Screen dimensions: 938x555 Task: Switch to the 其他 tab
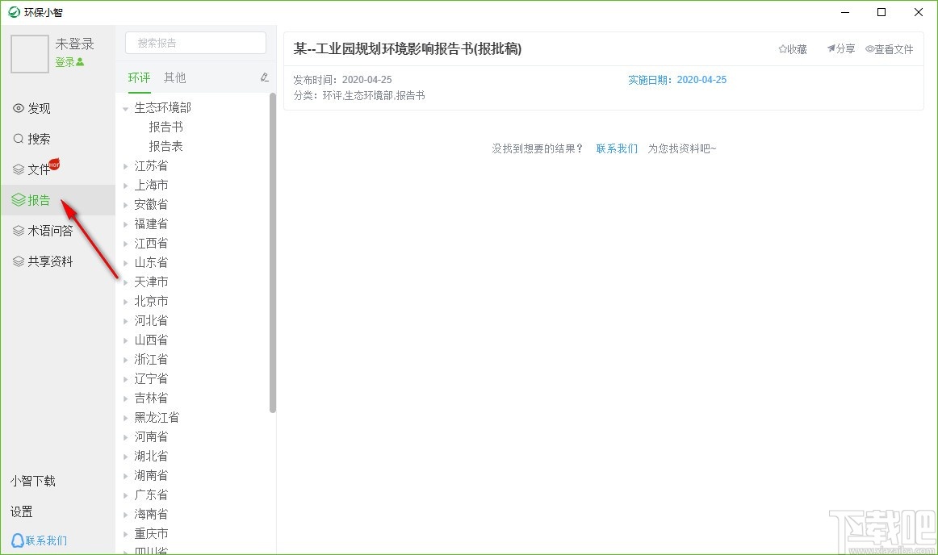pos(174,77)
